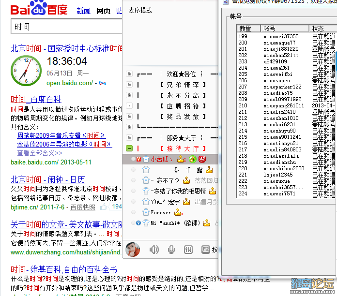Viewport: 337px width, 296px height.
Task: Sort by the 数量 column header
Action: click(249, 29)
